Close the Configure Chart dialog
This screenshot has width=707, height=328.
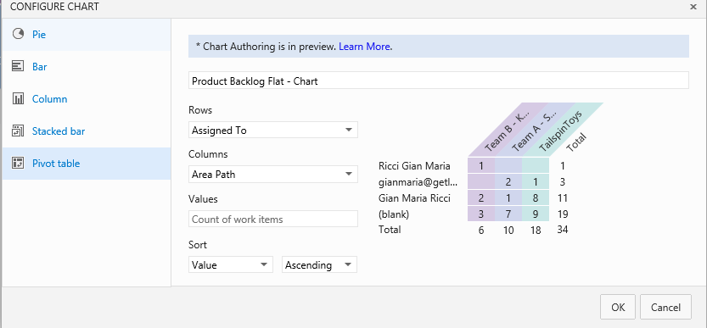(x=693, y=7)
